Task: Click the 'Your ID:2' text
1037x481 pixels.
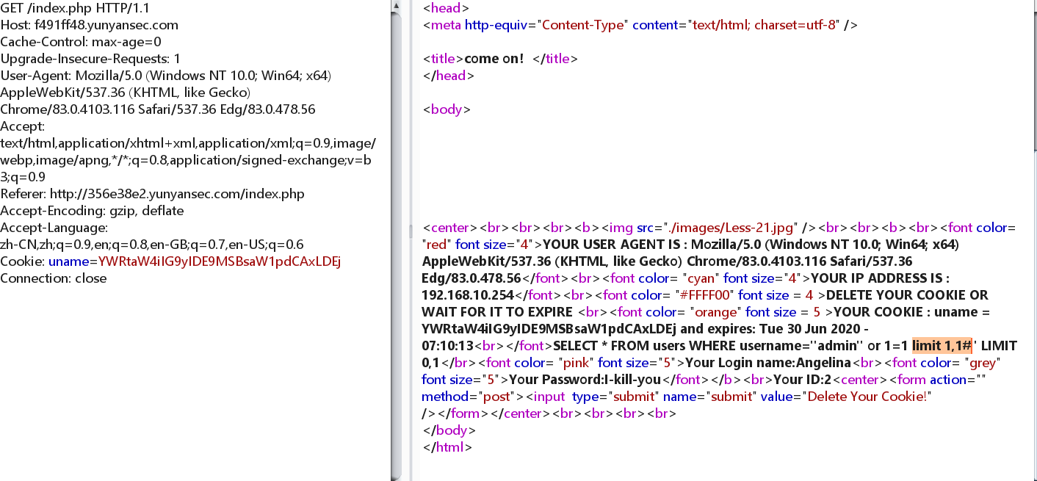Action: click(x=801, y=380)
